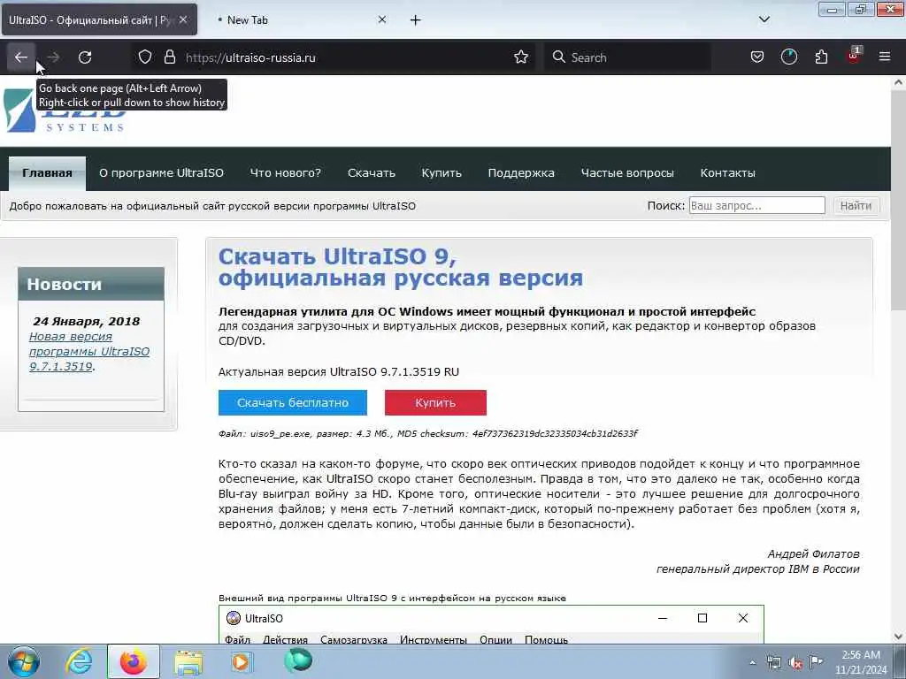Open the Save to Pocket icon

(x=757, y=57)
